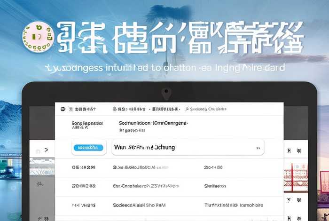This screenshot has height=221, width=329.
Task: Select the 'Sodnunlidoon-lOmnOanrgens' heading
Action: [153, 123]
